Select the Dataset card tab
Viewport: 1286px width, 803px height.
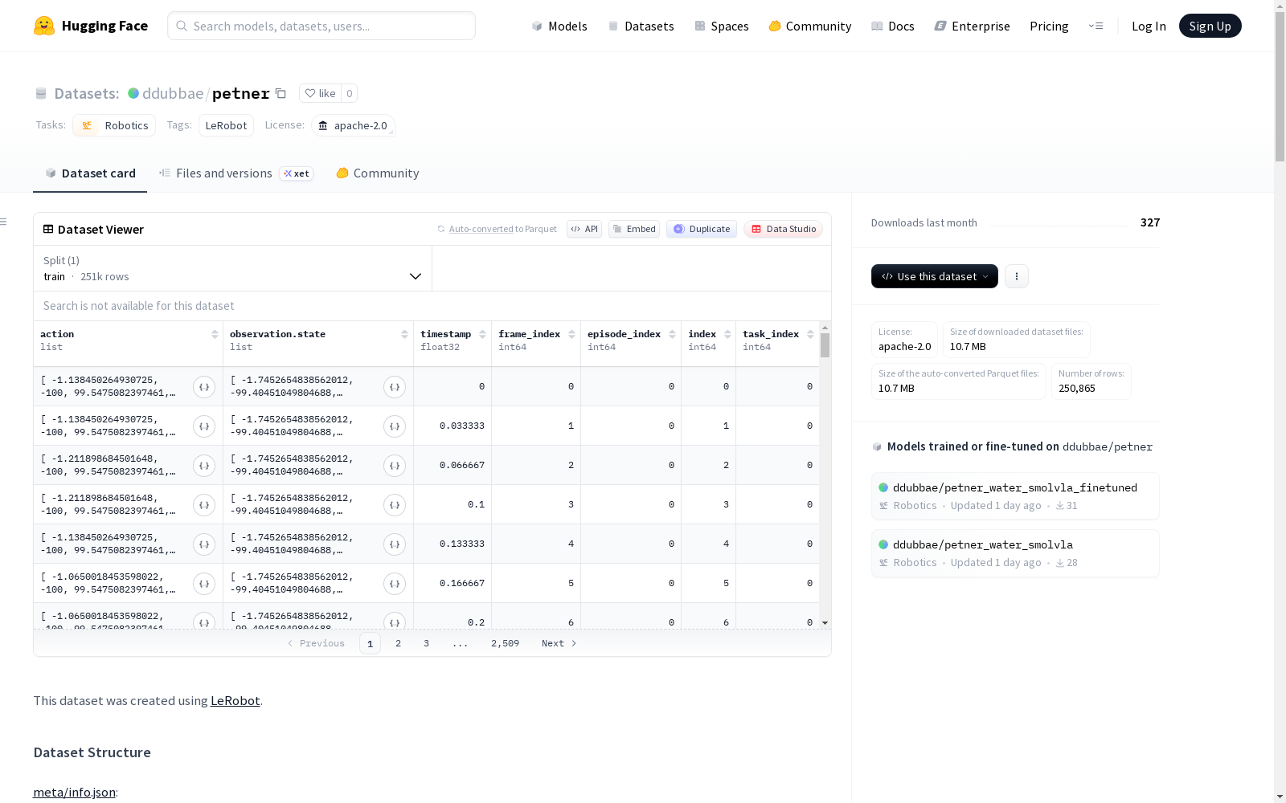(90, 173)
